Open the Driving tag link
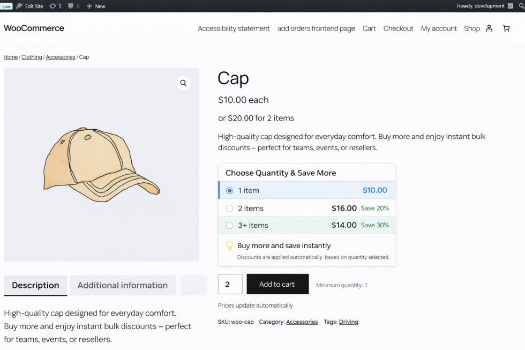The height and width of the screenshot is (350, 525). click(x=348, y=322)
